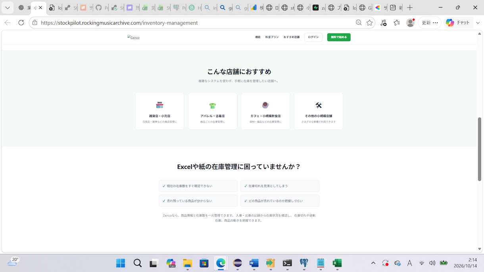Open the Favorites list icon
The width and height of the screenshot is (484, 272).
pyautogui.click(x=397, y=23)
